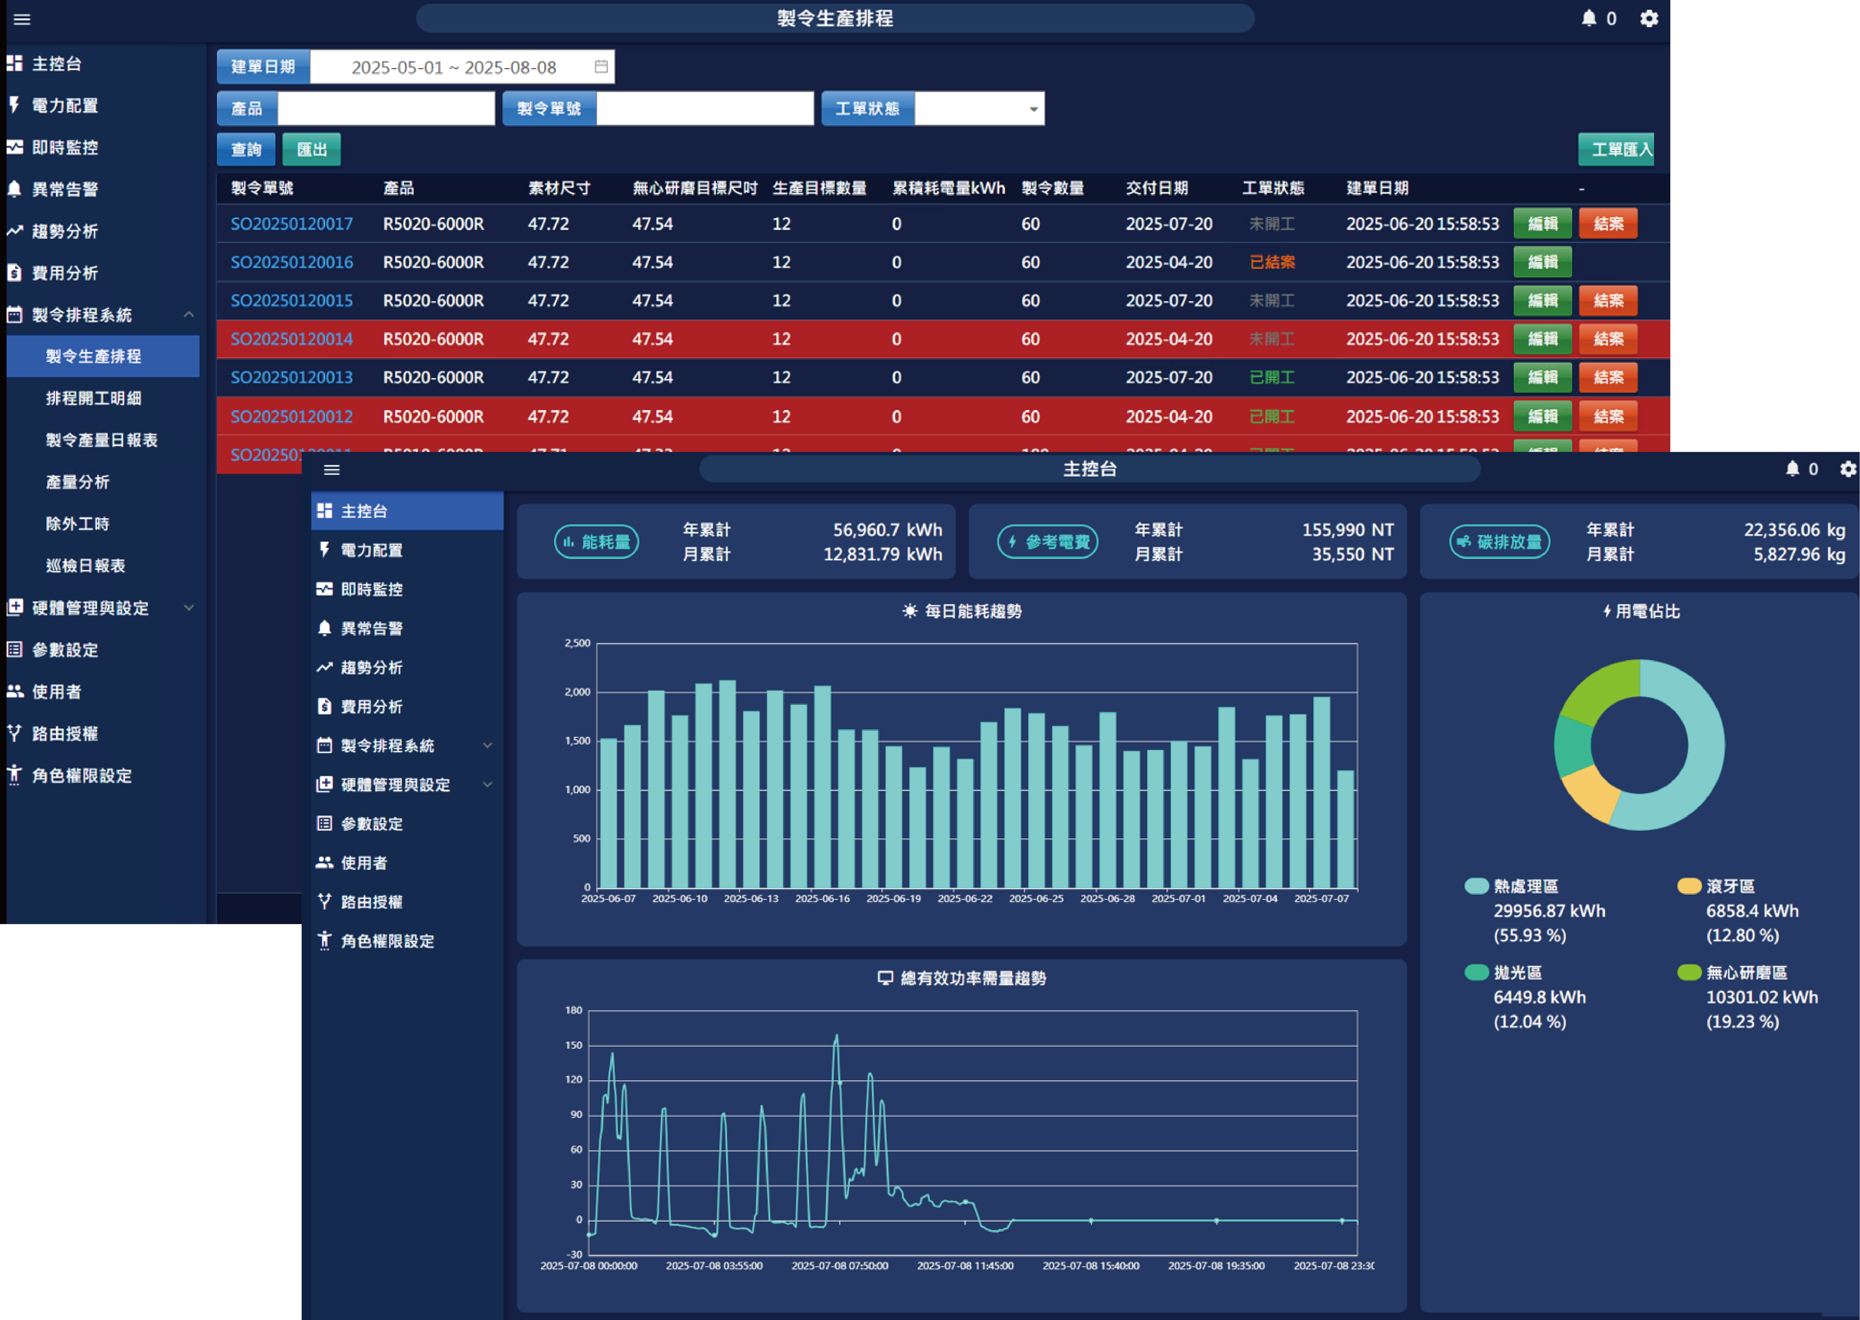Image resolution: width=1860 pixels, height=1320 pixels.
Task: Click the 查詢 search button
Action: tap(246, 150)
